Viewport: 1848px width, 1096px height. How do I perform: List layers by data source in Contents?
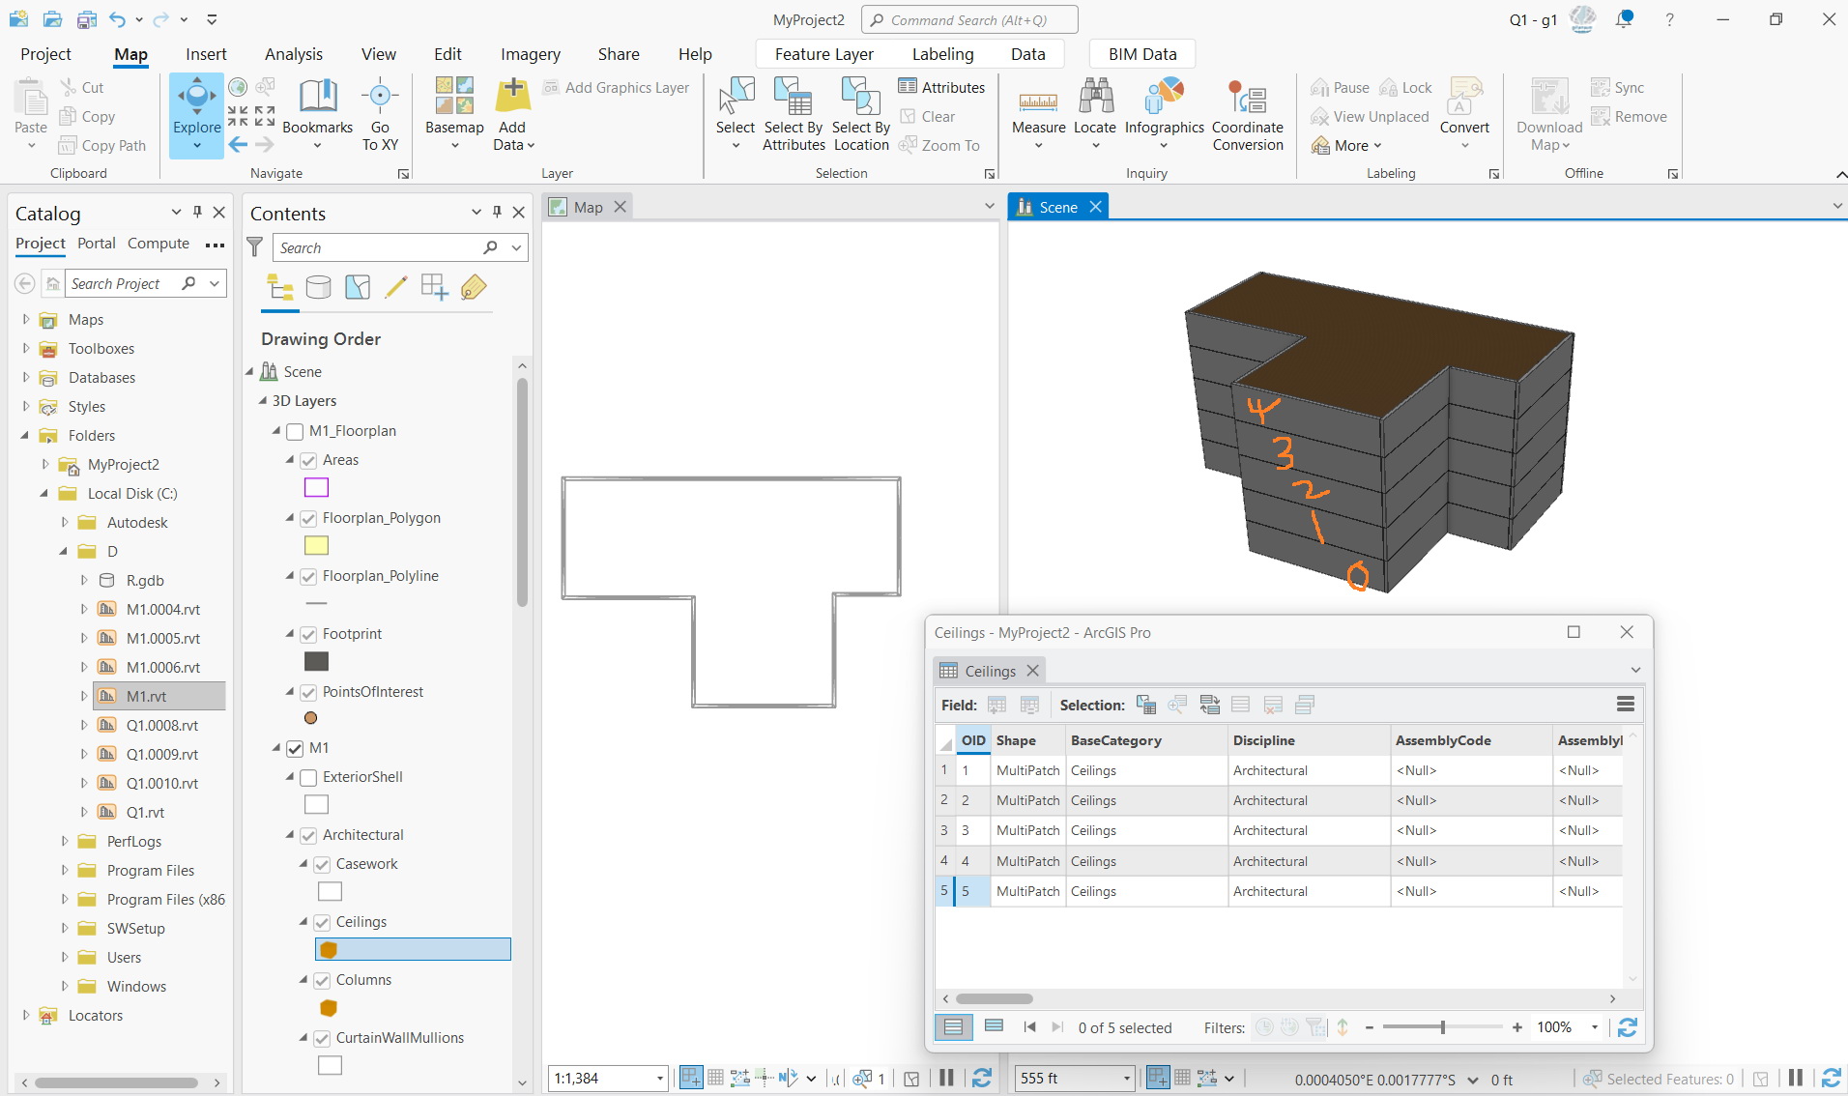tap(319, 287)
